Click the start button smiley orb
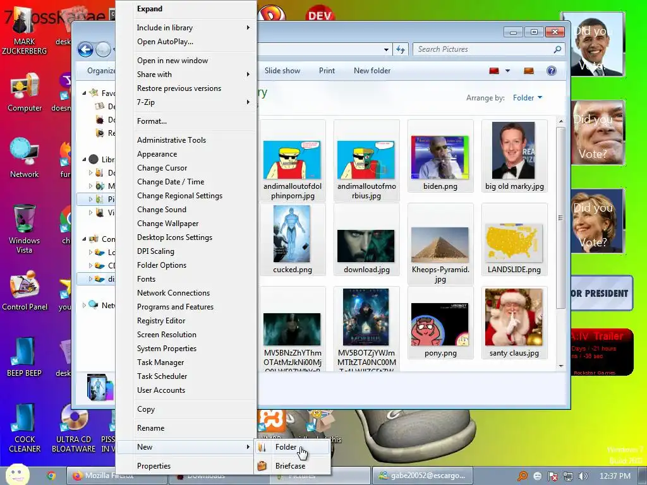The image size is (647, 485). 17,474
